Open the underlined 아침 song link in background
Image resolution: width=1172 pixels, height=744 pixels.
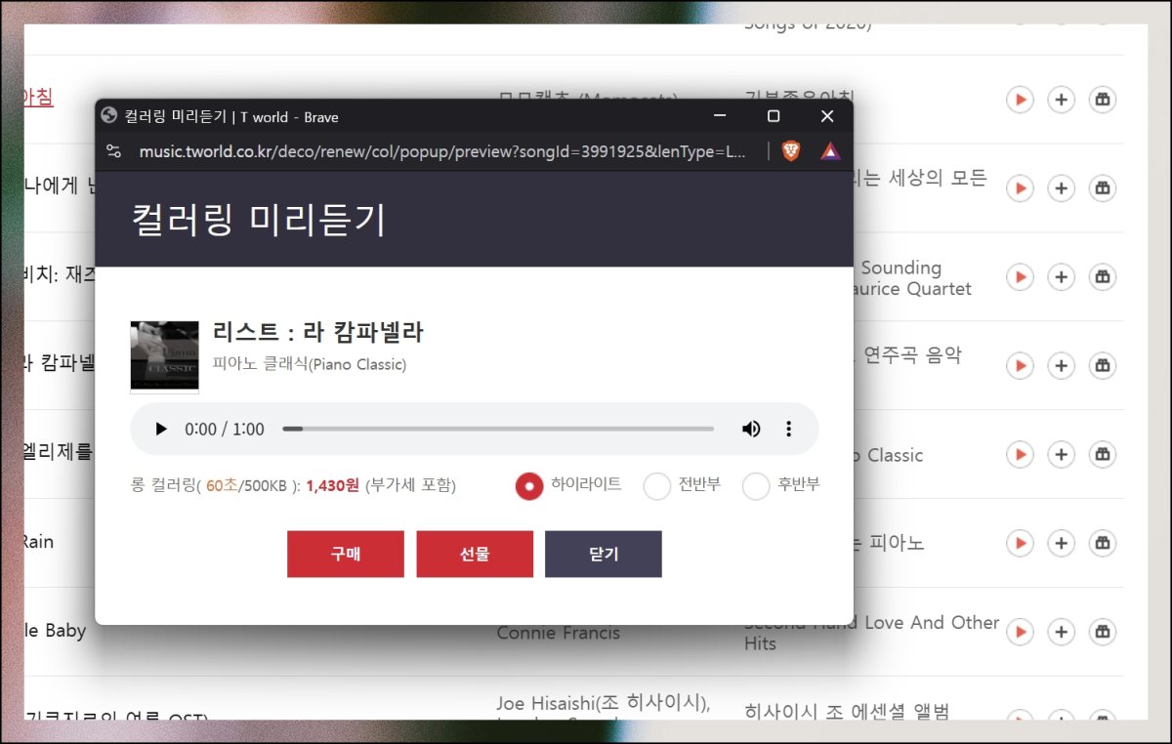tap(37, 96)
